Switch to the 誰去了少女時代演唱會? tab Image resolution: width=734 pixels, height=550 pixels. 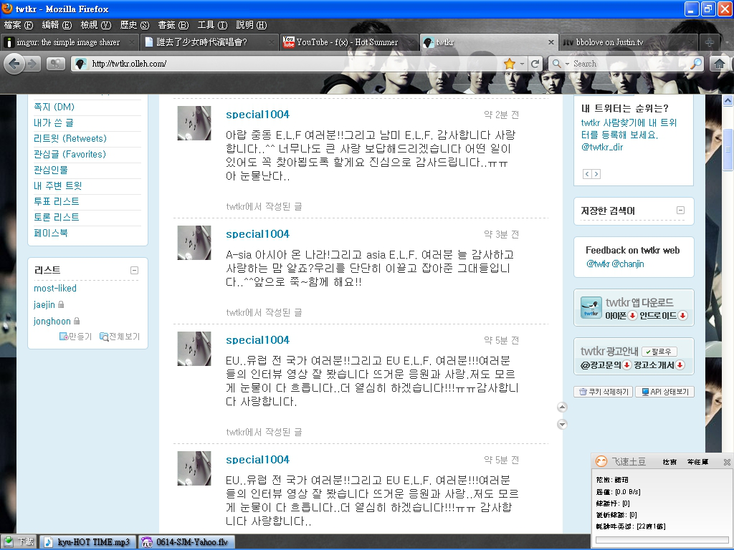coord(209,42)
